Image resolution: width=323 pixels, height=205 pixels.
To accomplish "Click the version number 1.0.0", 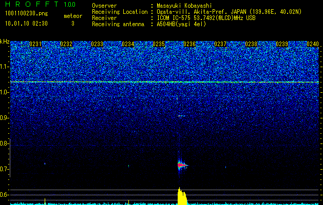I will 69,4.
